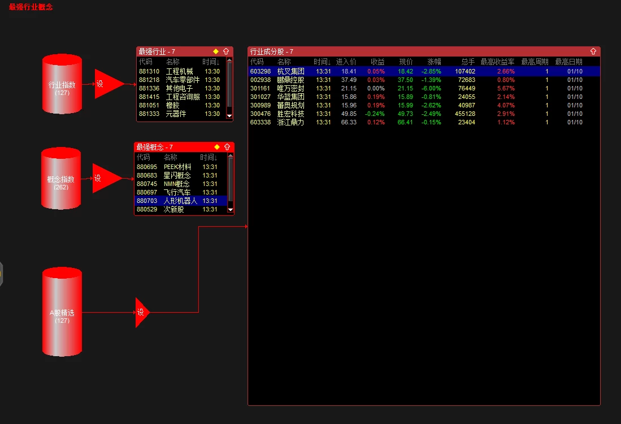This screenshot has height=424, width=621.
Task: Select the A股精选 (127) cylinder node
Action: tap(62, 312)
